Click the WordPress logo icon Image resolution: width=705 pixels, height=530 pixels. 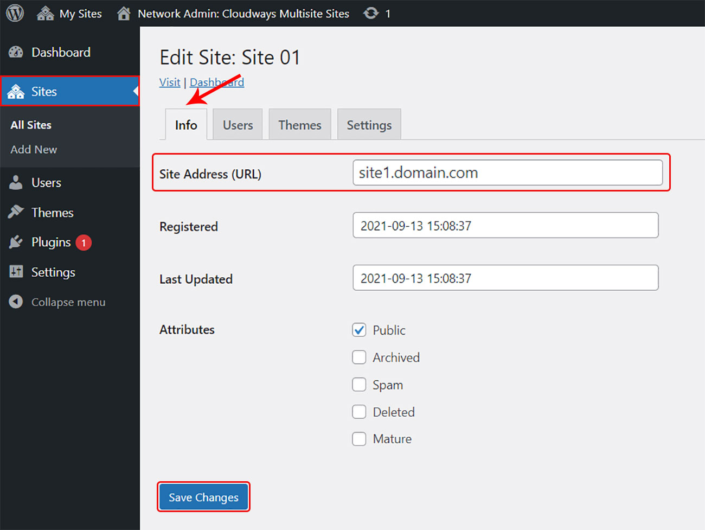15,13
